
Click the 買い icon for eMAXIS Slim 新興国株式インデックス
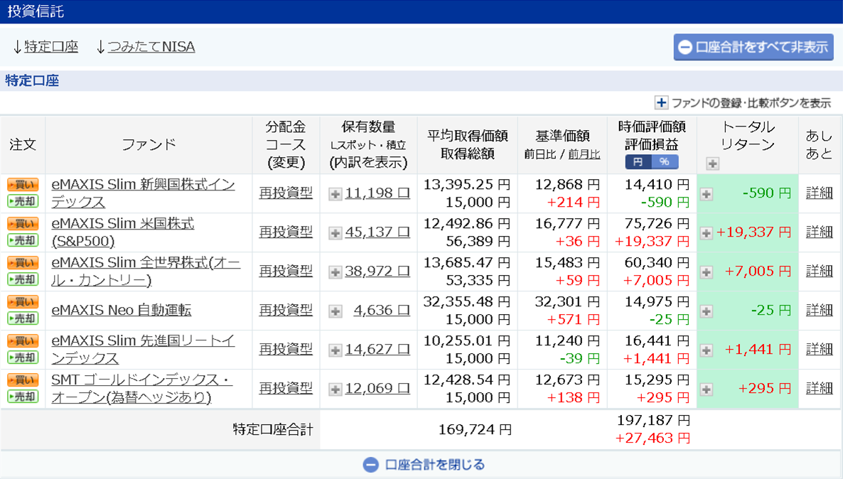tap(23, 185)
